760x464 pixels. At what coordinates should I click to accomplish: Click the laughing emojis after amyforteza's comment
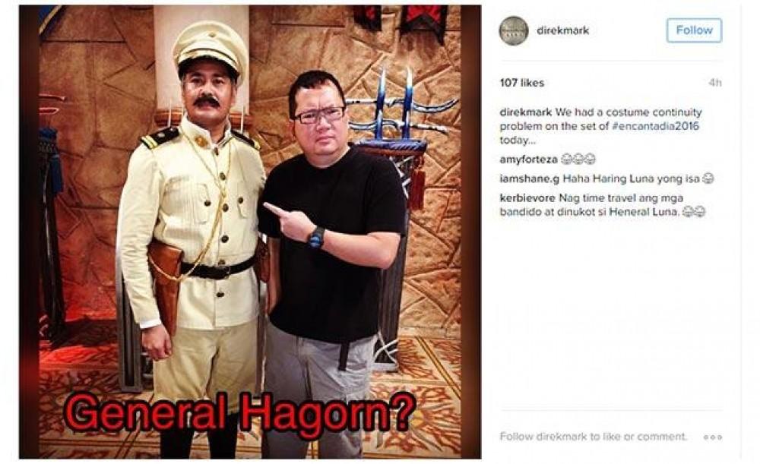(578, 159)
